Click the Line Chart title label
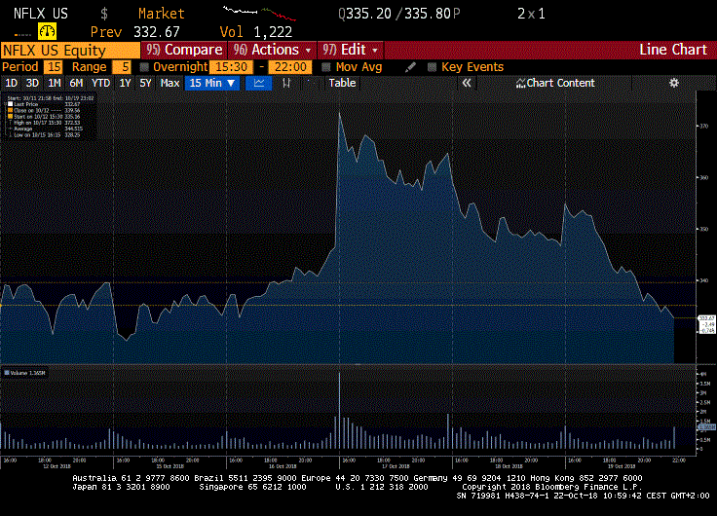 672,50
